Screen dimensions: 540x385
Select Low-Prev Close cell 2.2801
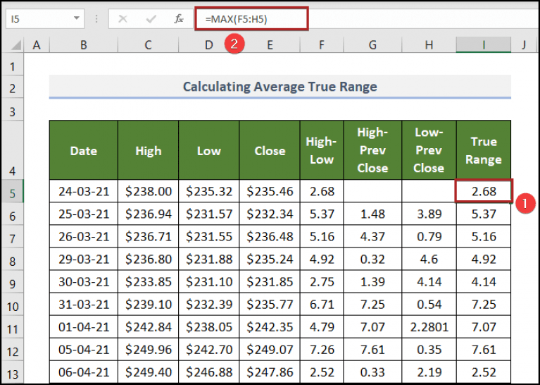coord(429,327)
